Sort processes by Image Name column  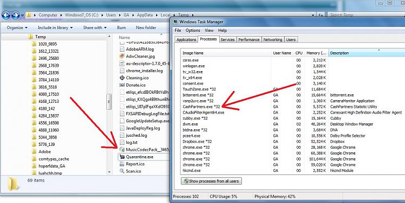(x=226, y=53)
